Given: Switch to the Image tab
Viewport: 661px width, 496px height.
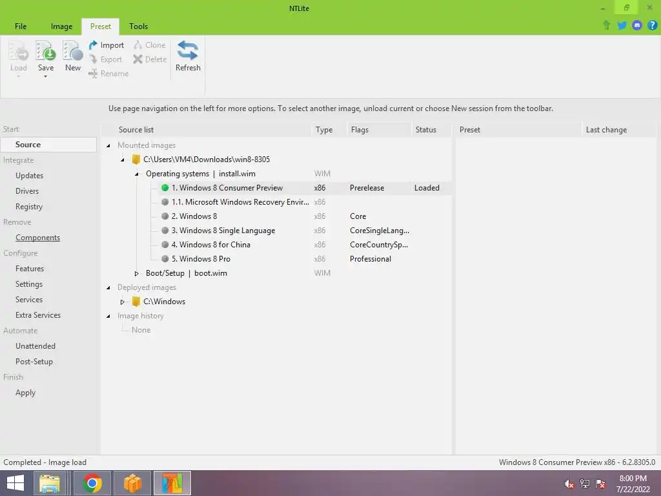Looking at the screenshot, I should (x=61, y=26).
